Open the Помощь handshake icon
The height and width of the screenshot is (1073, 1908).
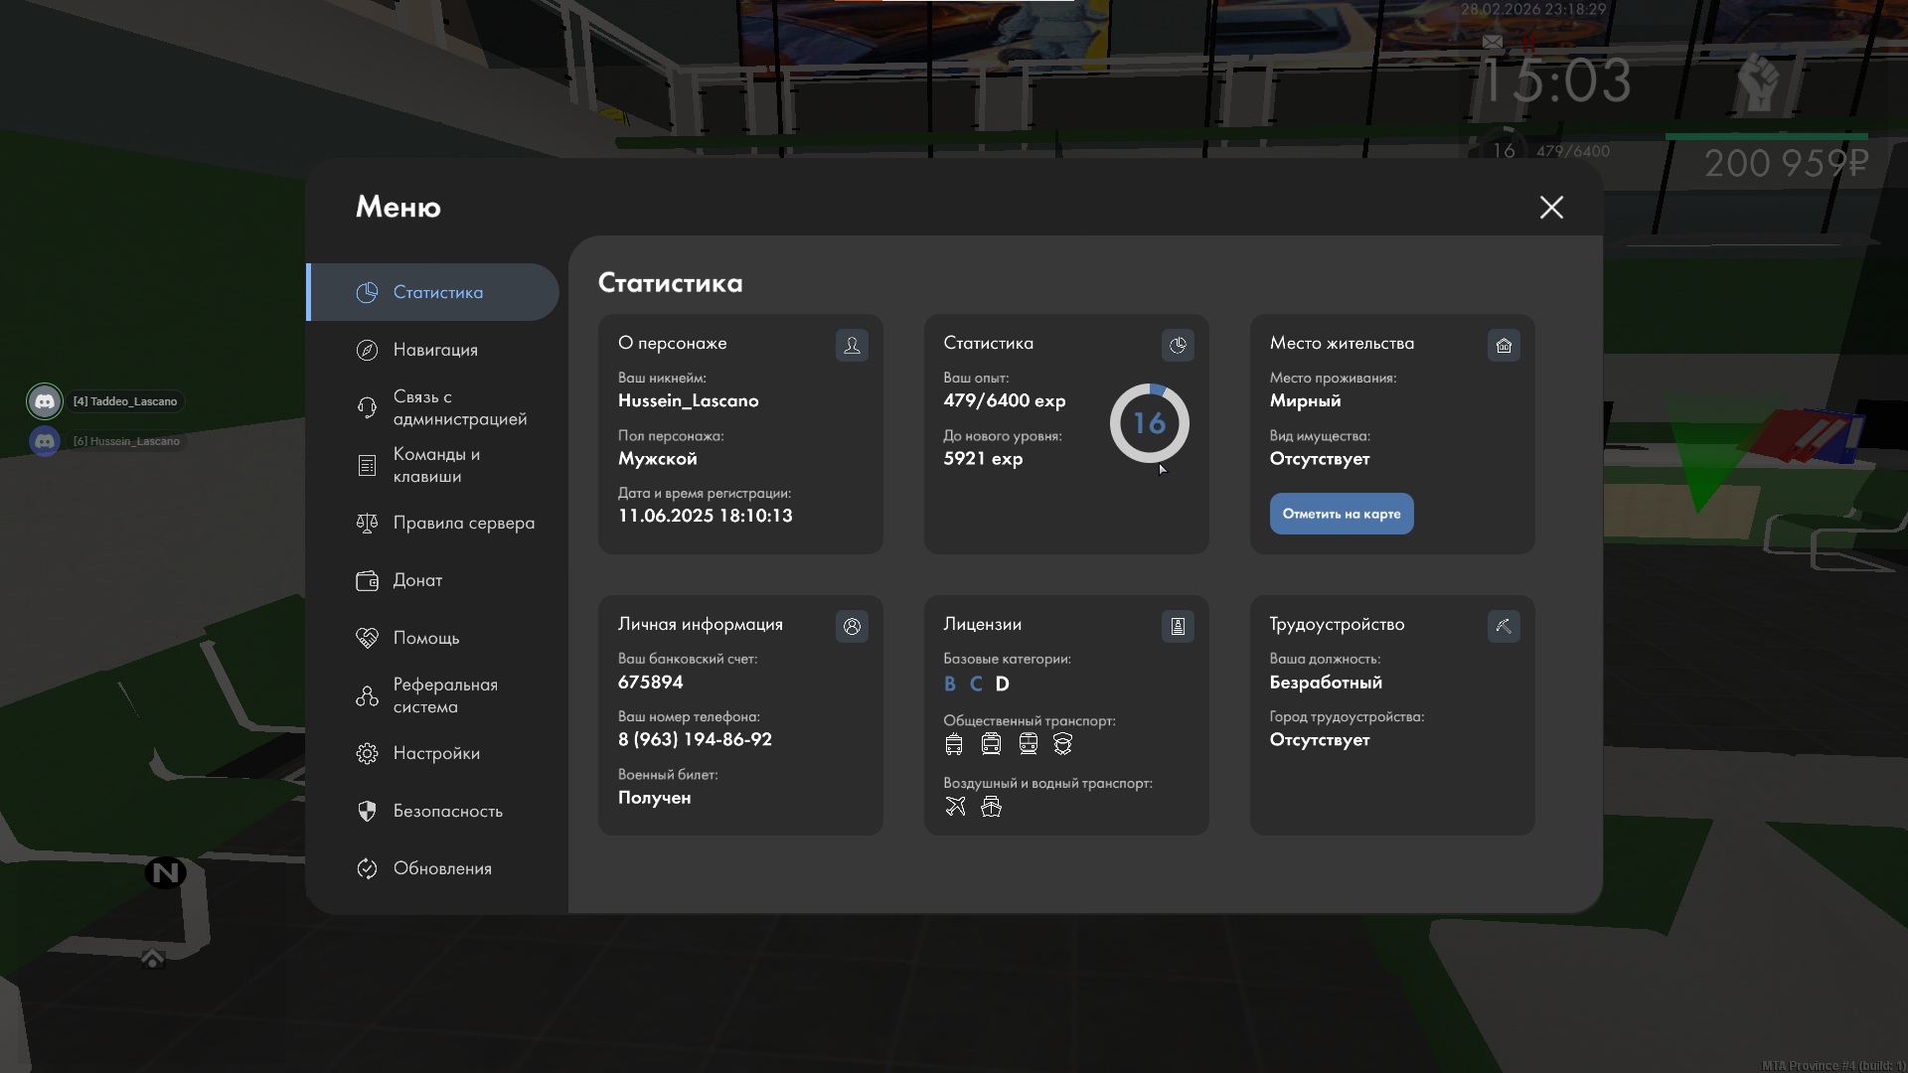point(367,638)
